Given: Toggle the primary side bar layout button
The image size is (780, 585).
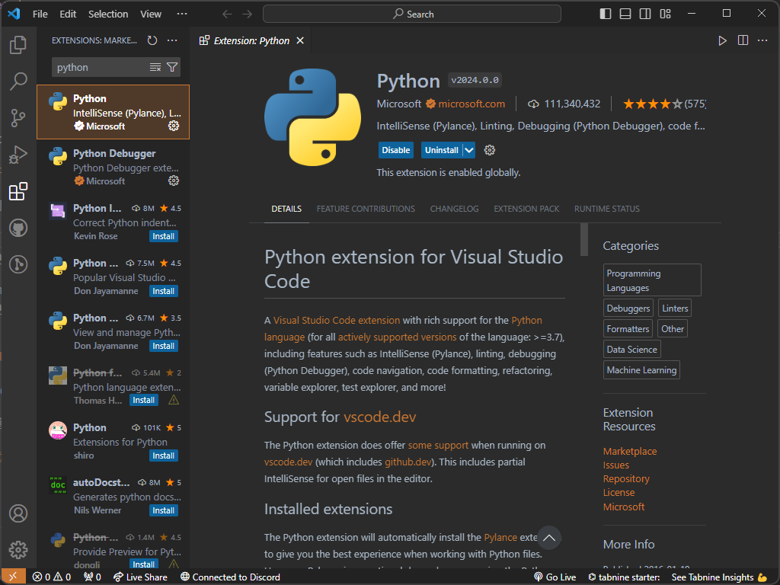Looking at the screenshot, I should tap(606, 14).
